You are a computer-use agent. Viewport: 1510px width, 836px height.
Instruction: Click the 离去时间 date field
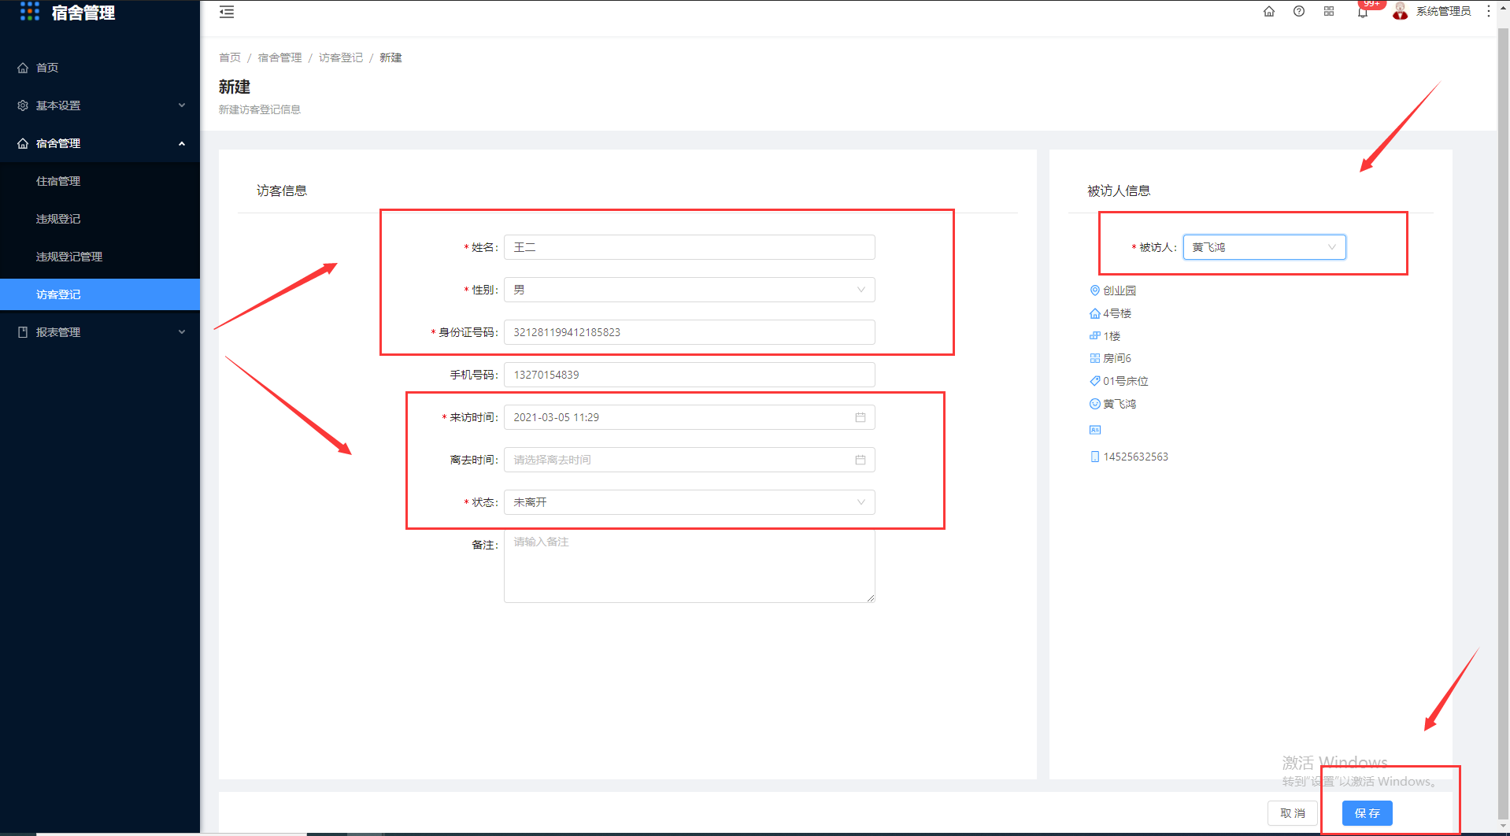690,460
